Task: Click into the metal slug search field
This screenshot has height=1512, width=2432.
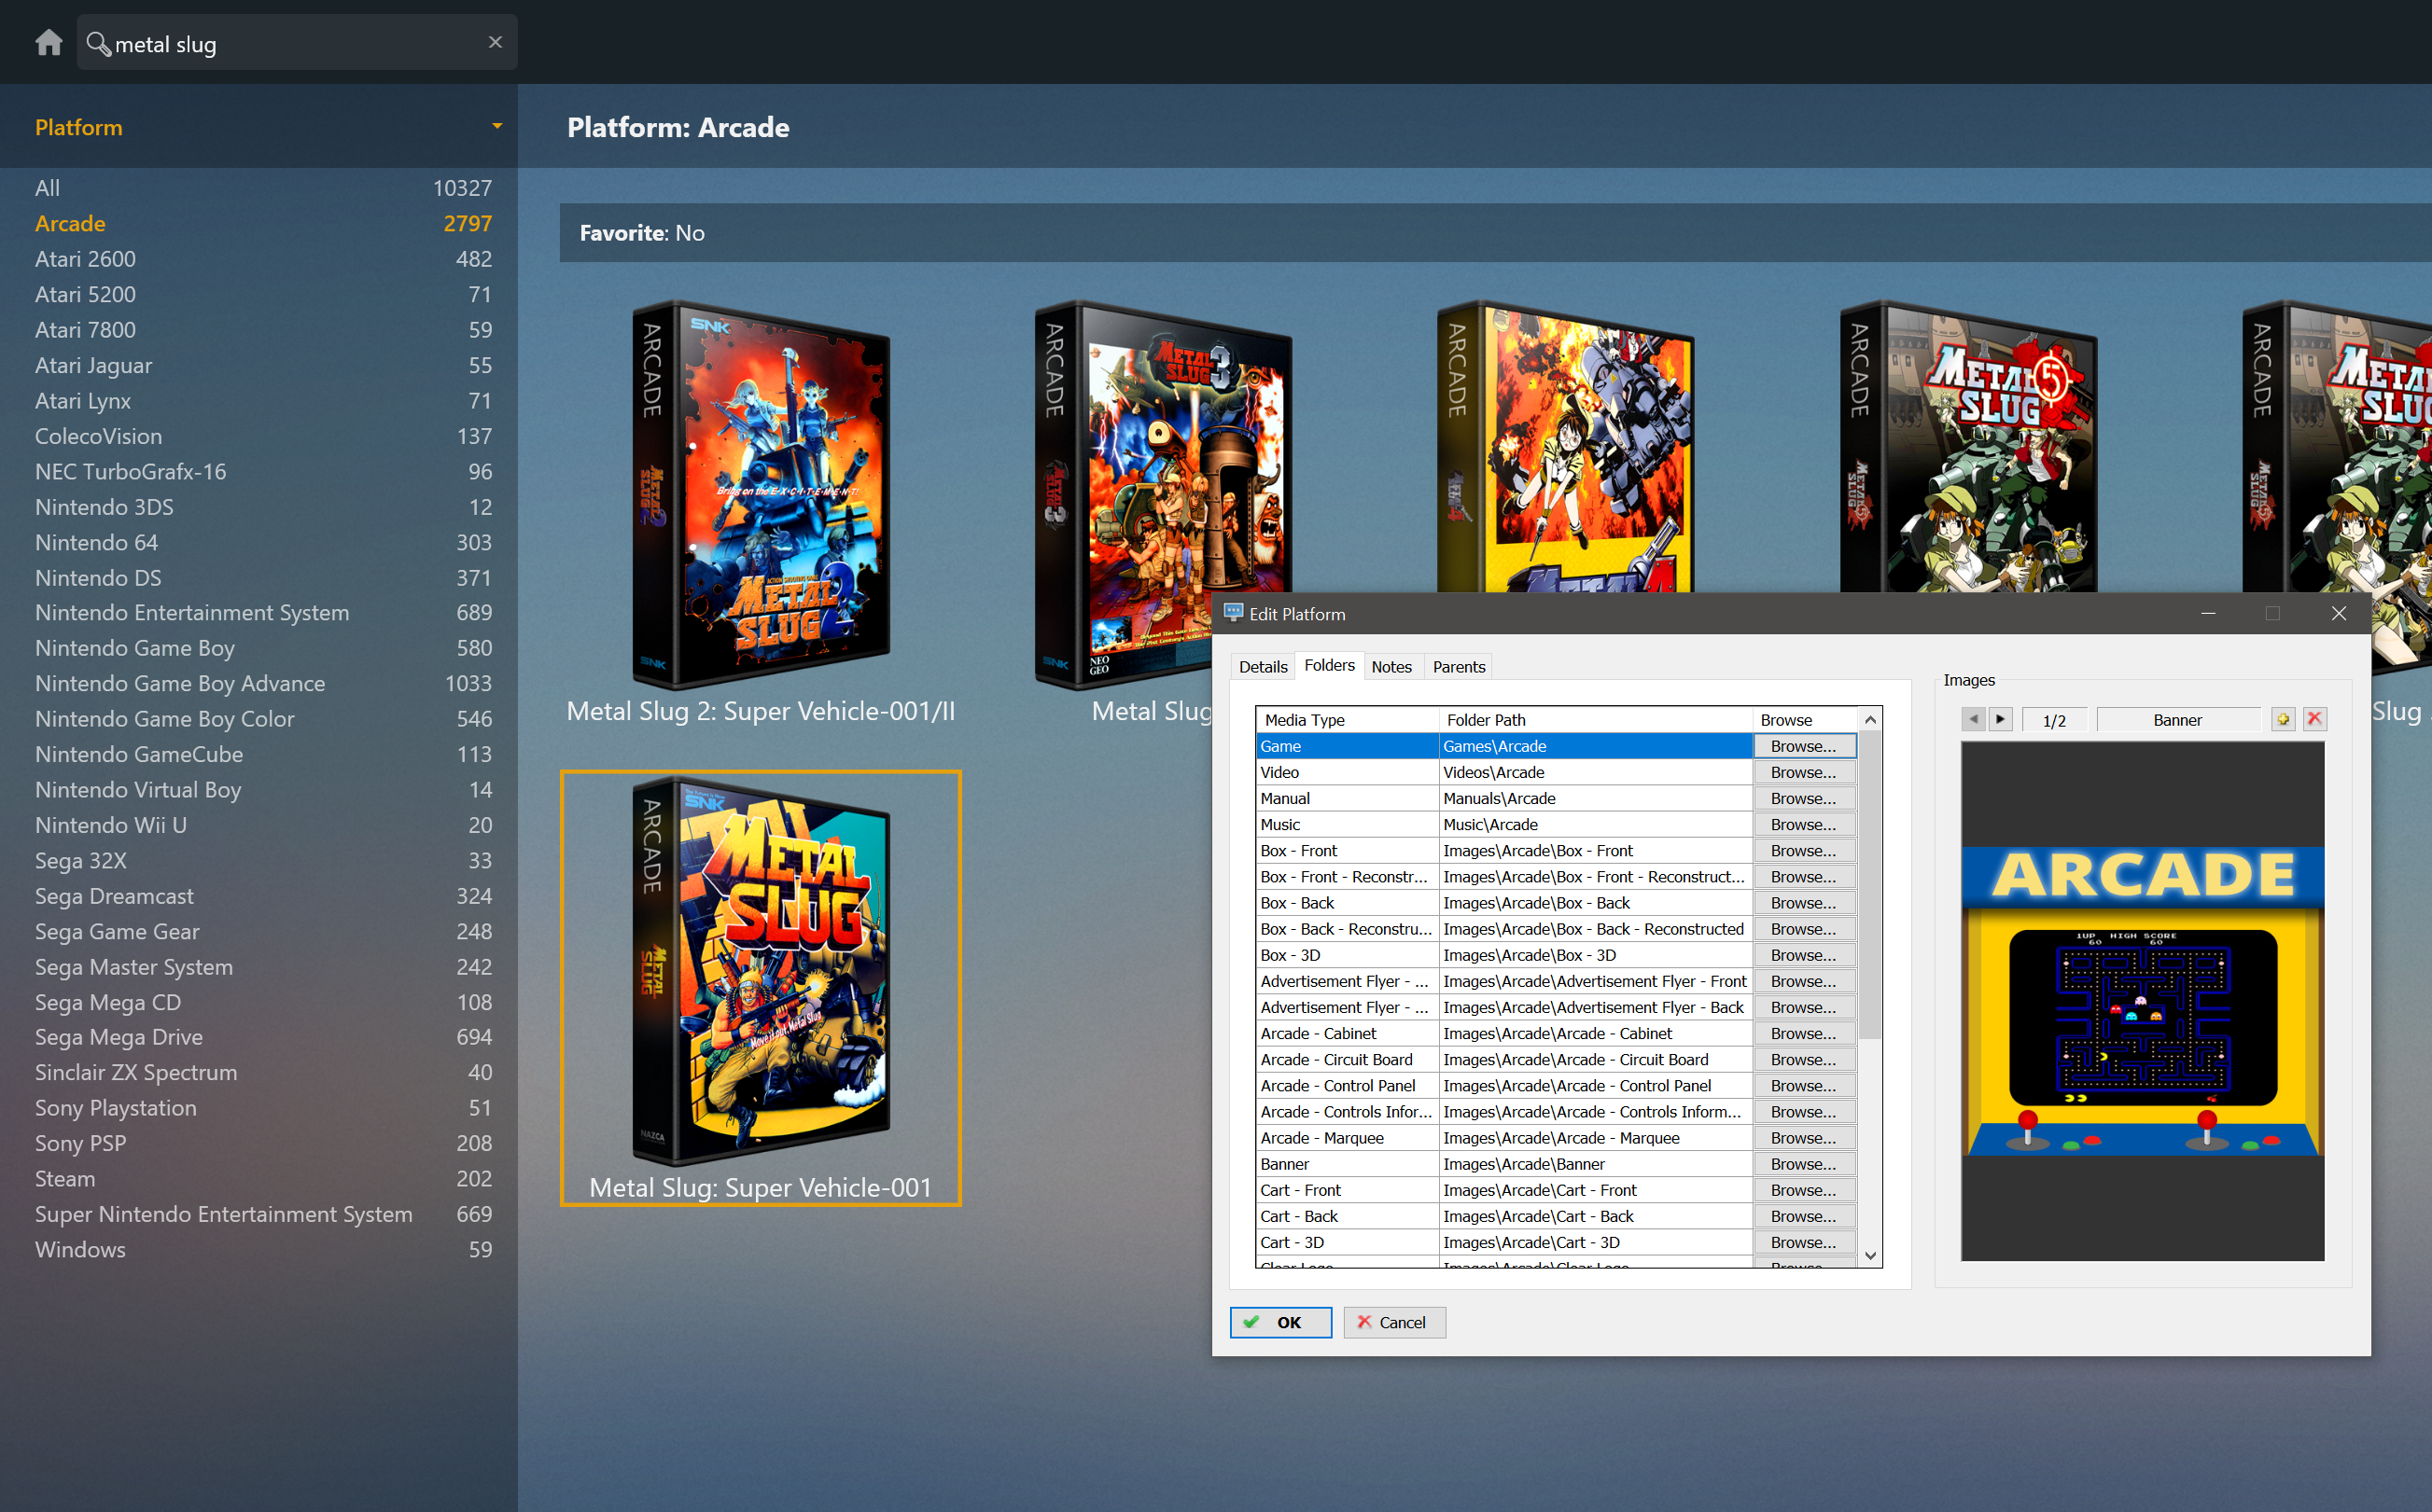Action: 298,43
